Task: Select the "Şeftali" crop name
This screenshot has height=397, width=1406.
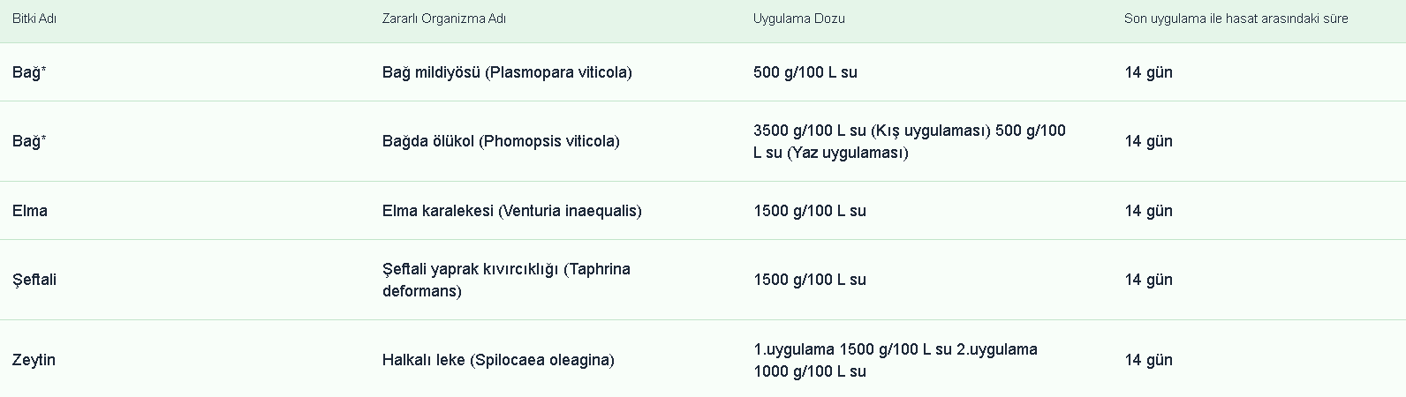Action: 34,280
